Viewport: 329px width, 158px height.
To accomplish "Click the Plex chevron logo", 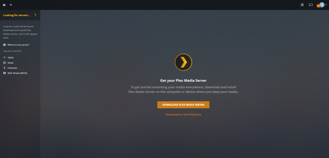I will (183, 62).
